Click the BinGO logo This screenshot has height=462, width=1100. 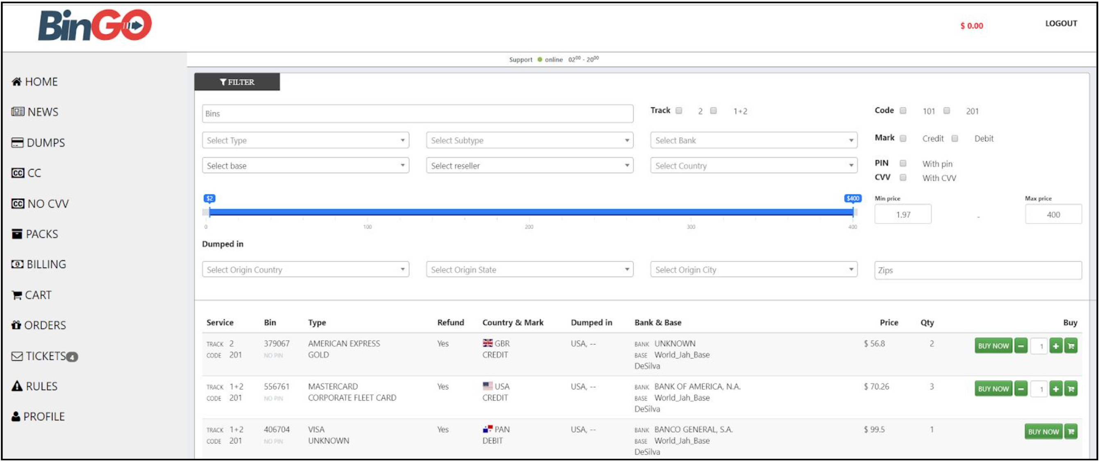pos(95,25)
